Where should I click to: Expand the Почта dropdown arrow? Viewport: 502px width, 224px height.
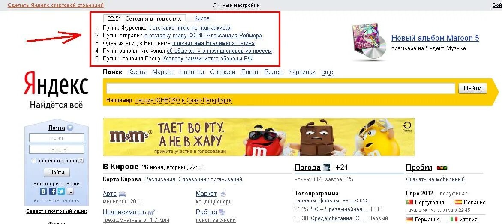click(70, 128)
